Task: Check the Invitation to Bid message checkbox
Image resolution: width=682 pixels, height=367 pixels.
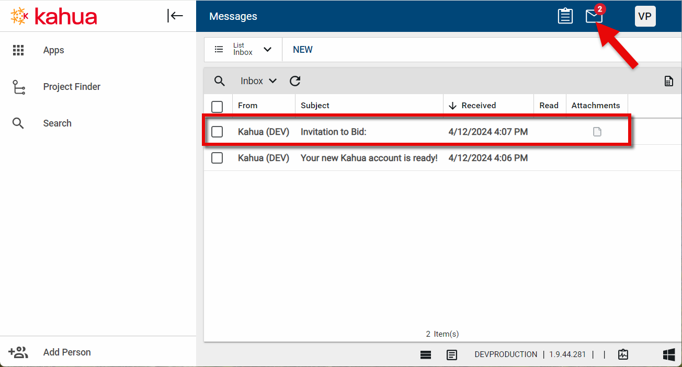Action: tap(217, 132)
